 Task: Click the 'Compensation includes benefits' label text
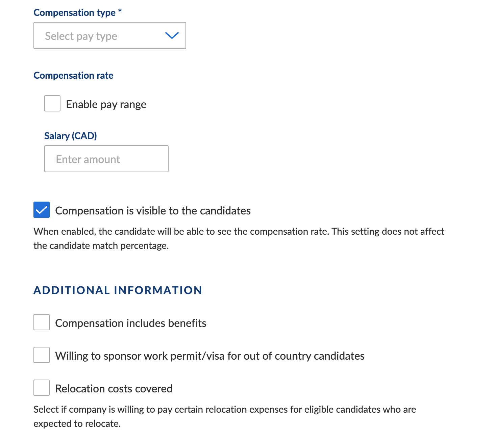131,323
